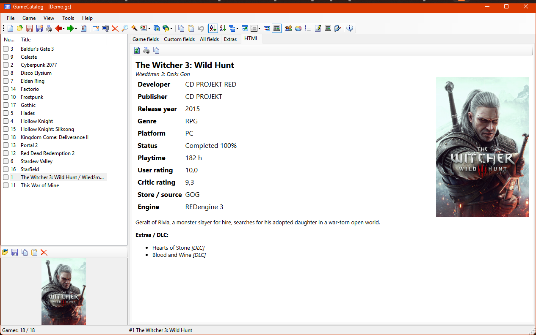Copy the game using the main toolbar icon
This screenshot has width=536, height=335.
[x=181, y=28]
